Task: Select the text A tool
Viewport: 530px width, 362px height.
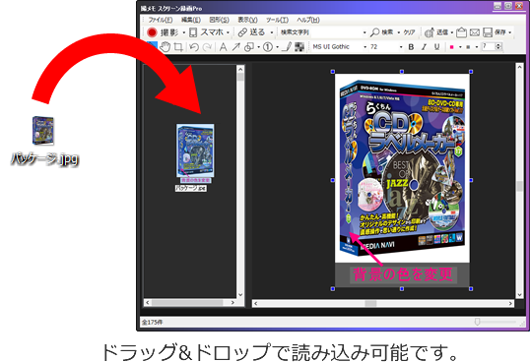Action: 223,47
